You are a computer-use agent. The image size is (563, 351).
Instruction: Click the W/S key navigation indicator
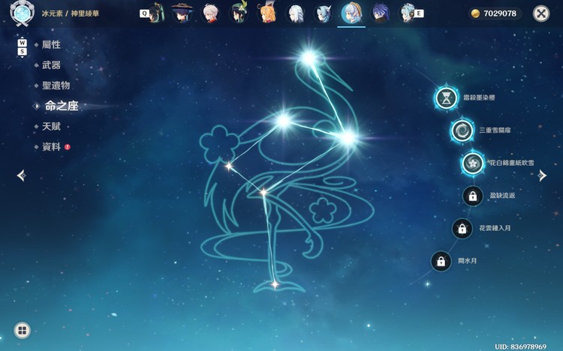[23, 47]
